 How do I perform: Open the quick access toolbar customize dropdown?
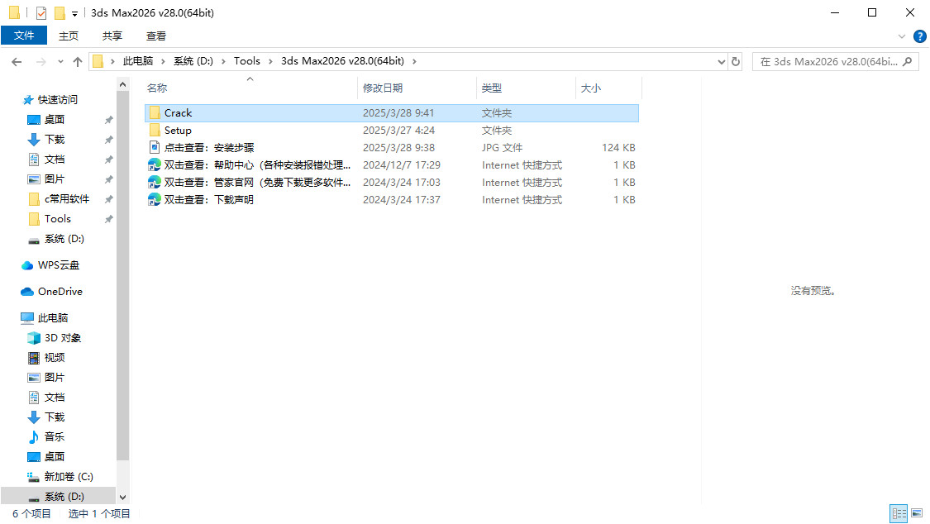[74, 13]
